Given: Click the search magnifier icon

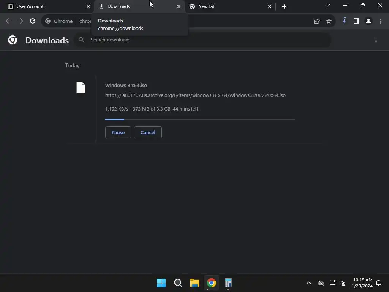Looking at the screenshot, I should [81, 40].
